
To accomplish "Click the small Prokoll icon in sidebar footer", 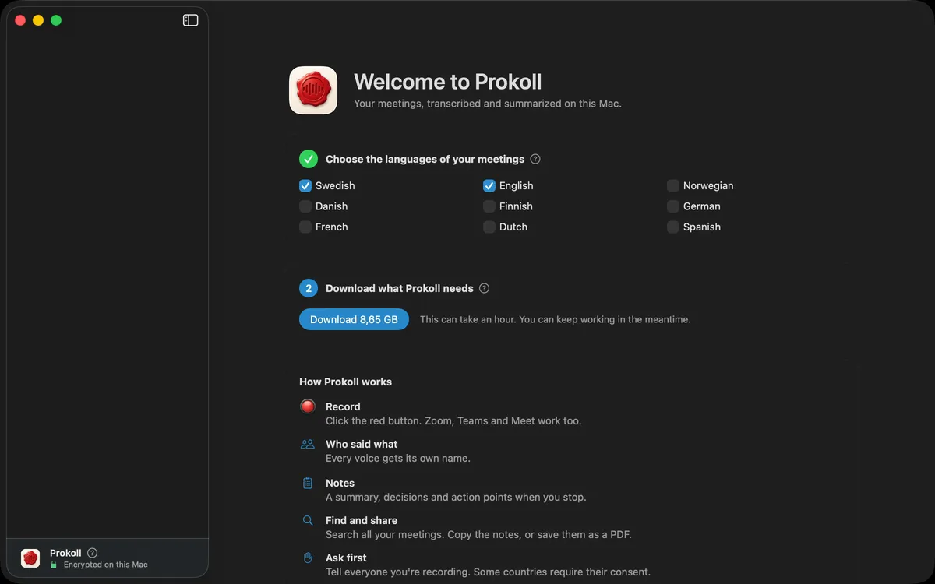I will [x=30, y=558].
